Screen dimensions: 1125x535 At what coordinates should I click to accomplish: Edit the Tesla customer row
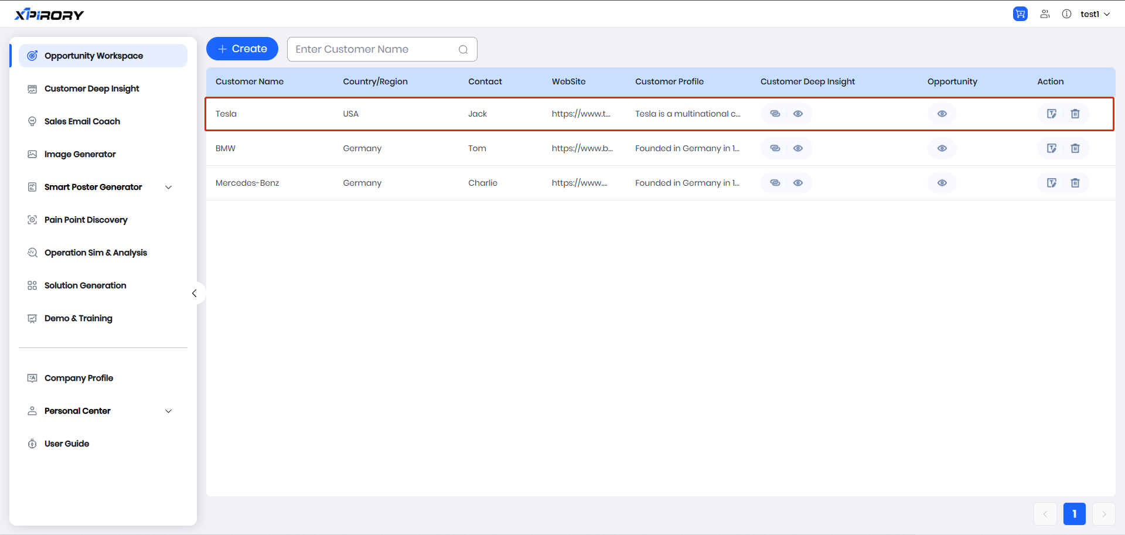1052,114
